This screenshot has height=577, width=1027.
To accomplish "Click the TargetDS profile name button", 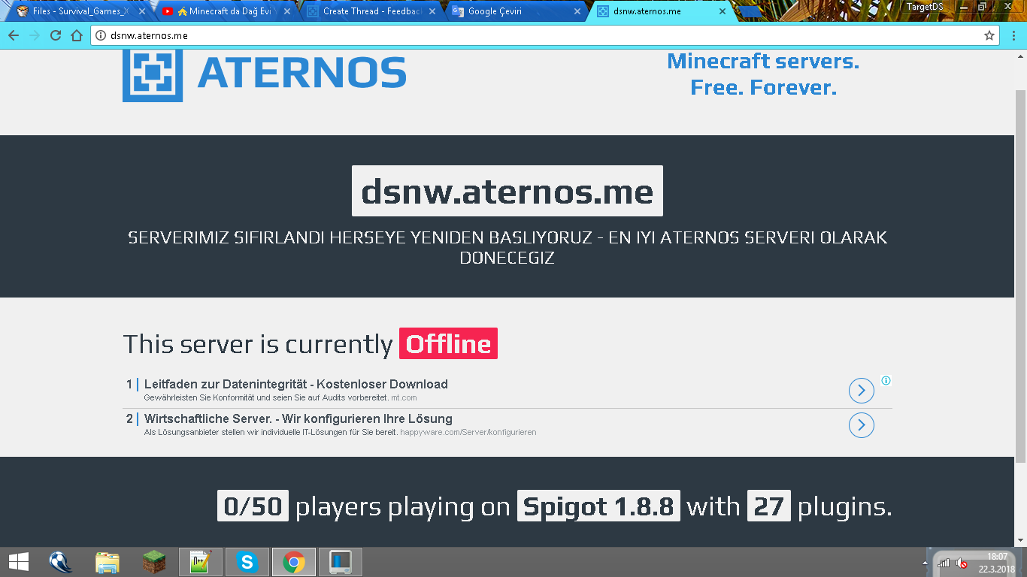I will 925,6.
